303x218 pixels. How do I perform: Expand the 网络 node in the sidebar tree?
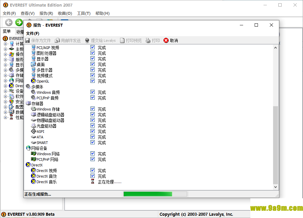tap(5, 81)
